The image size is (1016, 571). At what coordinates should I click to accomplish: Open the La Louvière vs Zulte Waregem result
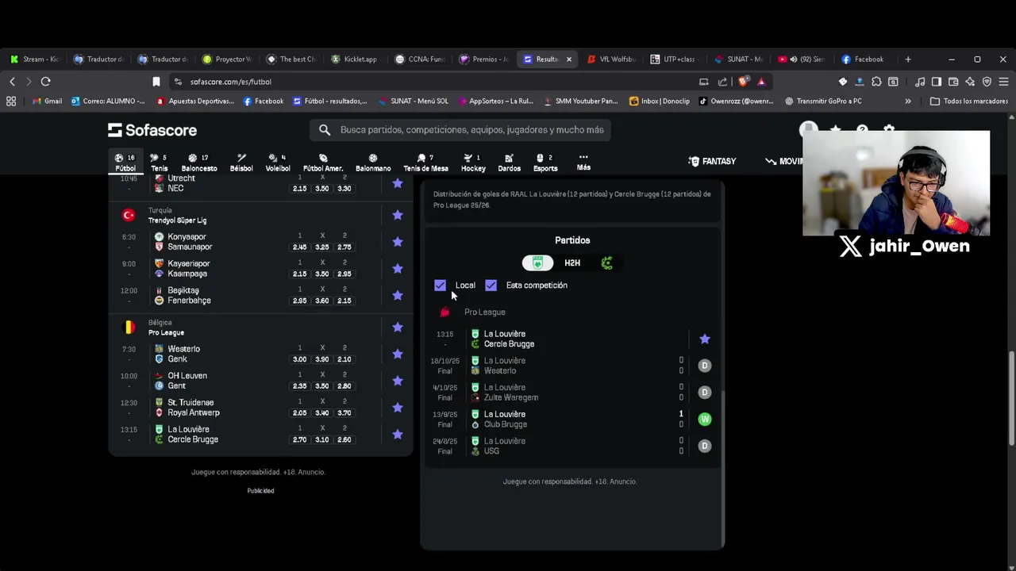pyautogui.click(x=571, y=393)
